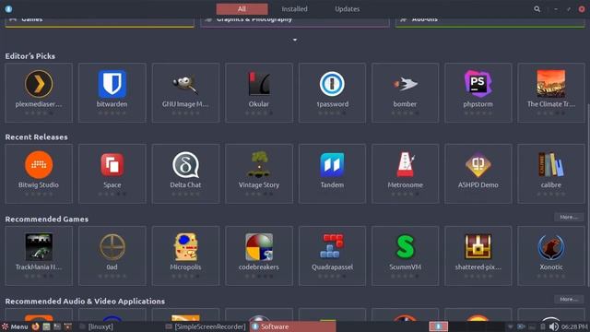This screenshot has height=332, width=590.
Task: Open the Vintage Story tile
Action: (259, 173)
